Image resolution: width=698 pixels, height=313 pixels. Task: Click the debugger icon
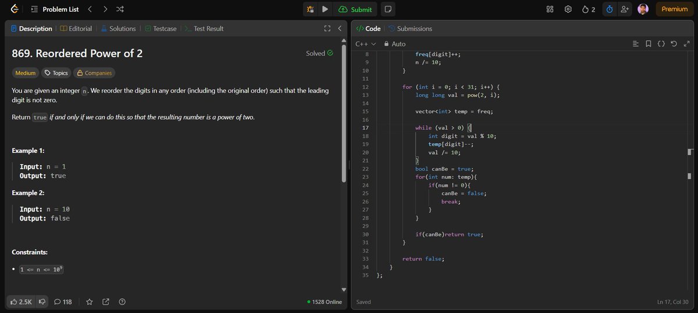coord(311,9)
